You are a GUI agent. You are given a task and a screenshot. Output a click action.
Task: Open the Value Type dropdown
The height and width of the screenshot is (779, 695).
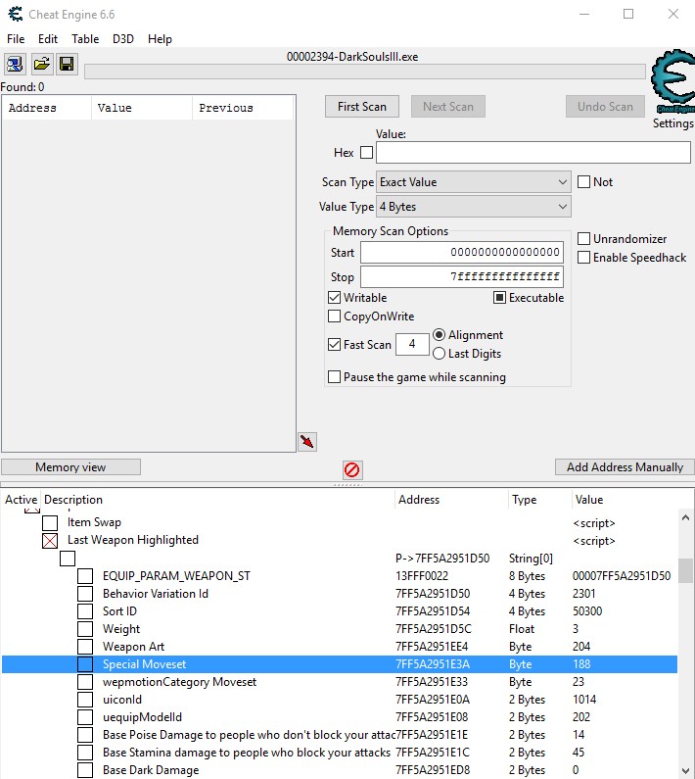[x=474, y=206]
